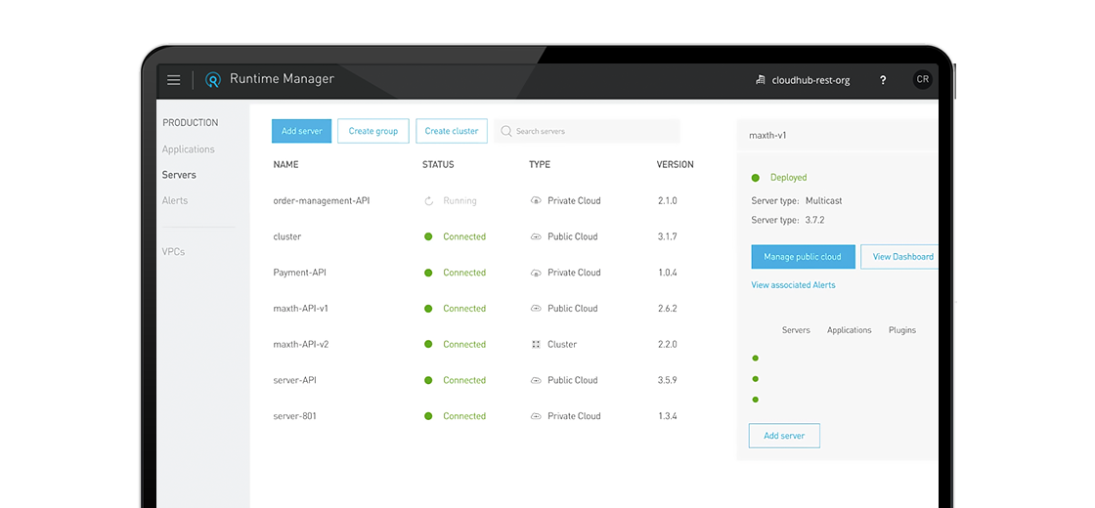Click the green status dot for Payment-API
The image size is (1095, 508).
tap(428, 273)
